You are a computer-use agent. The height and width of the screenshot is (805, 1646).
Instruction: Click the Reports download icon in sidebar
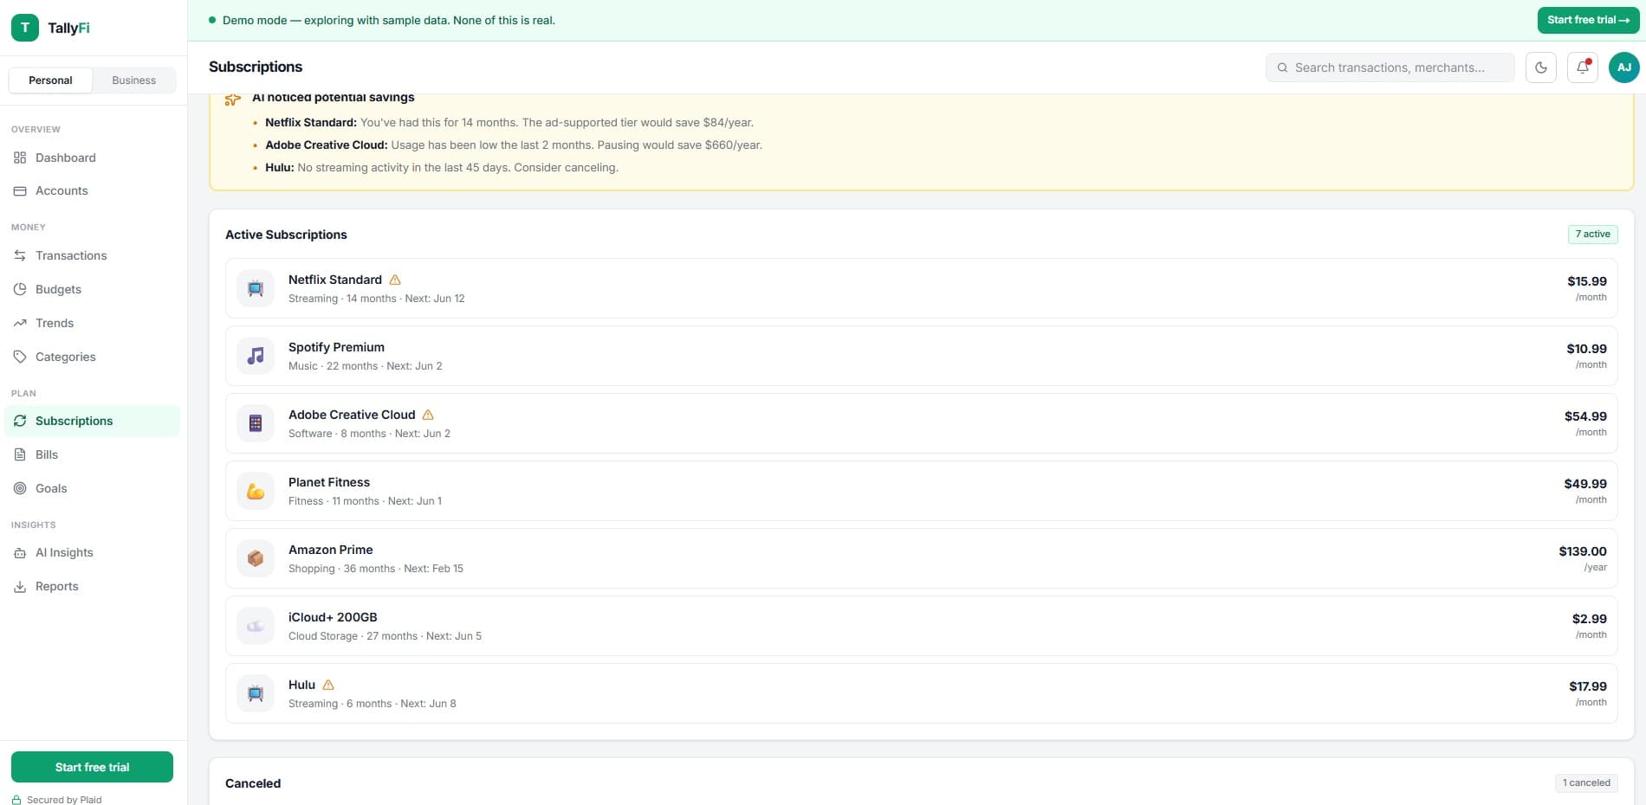pos(20,586)
